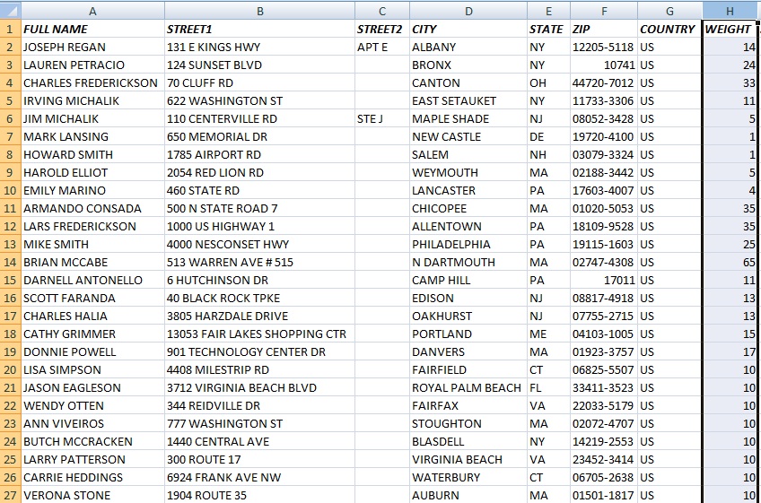The image size is (761, 503).
Task: Select row 27 header
Action: (10, 495)
